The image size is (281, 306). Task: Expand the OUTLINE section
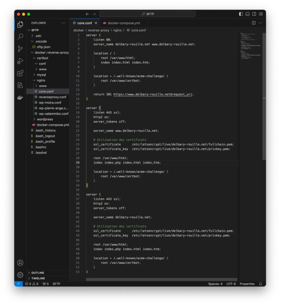point(48,273)
